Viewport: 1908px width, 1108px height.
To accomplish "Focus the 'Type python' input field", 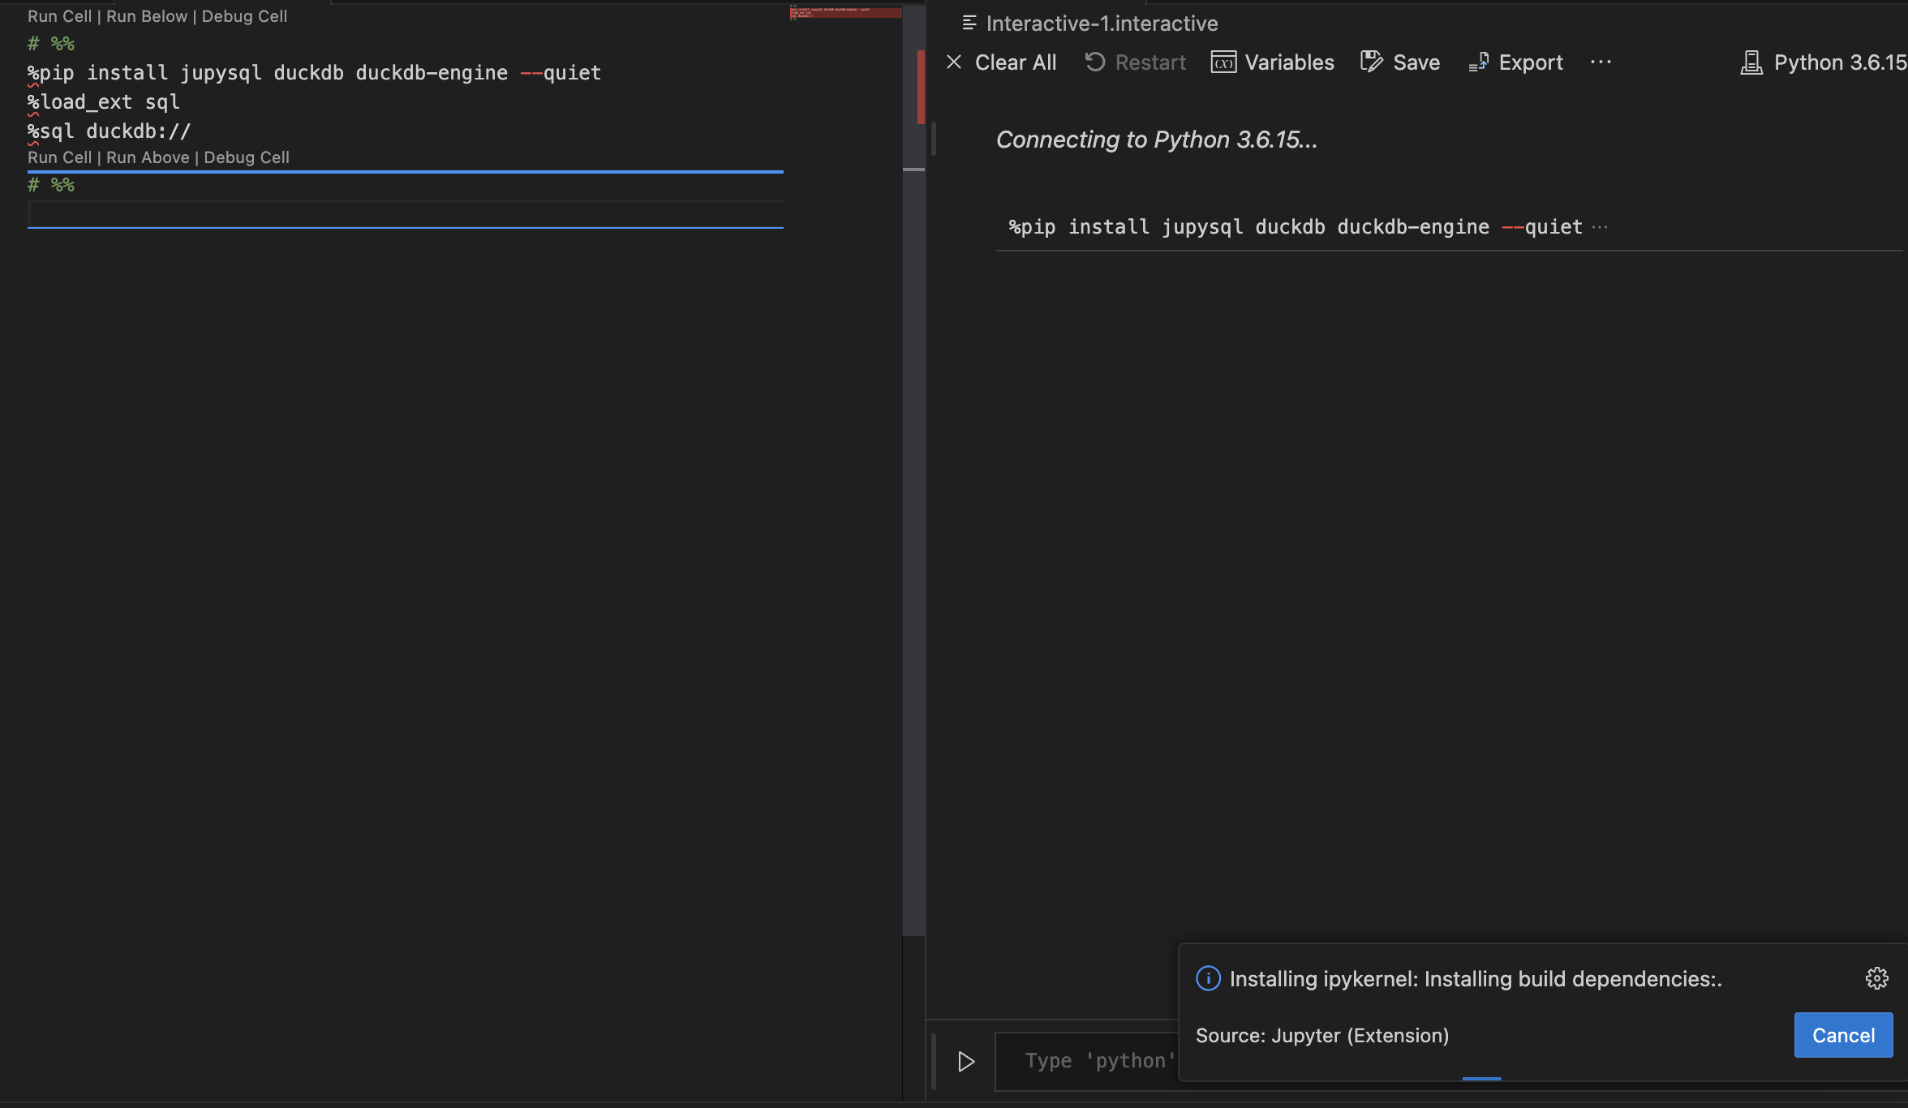I will coord(1095,1061).
